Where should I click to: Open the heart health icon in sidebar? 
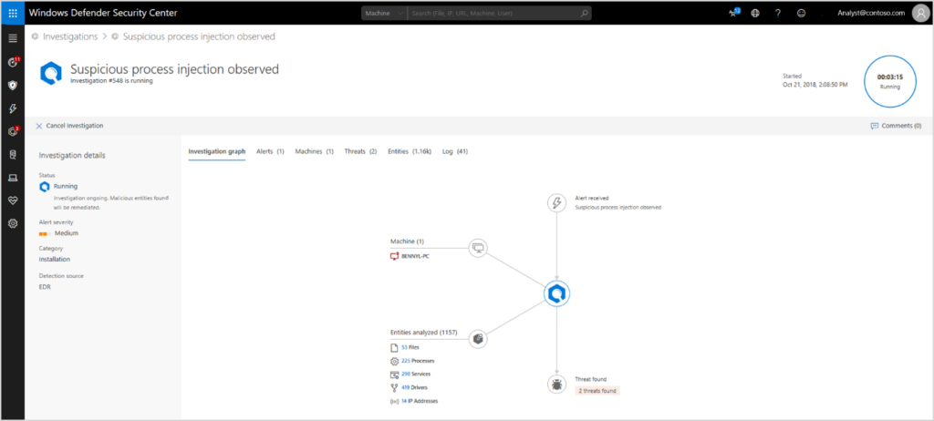coord(13,200)
